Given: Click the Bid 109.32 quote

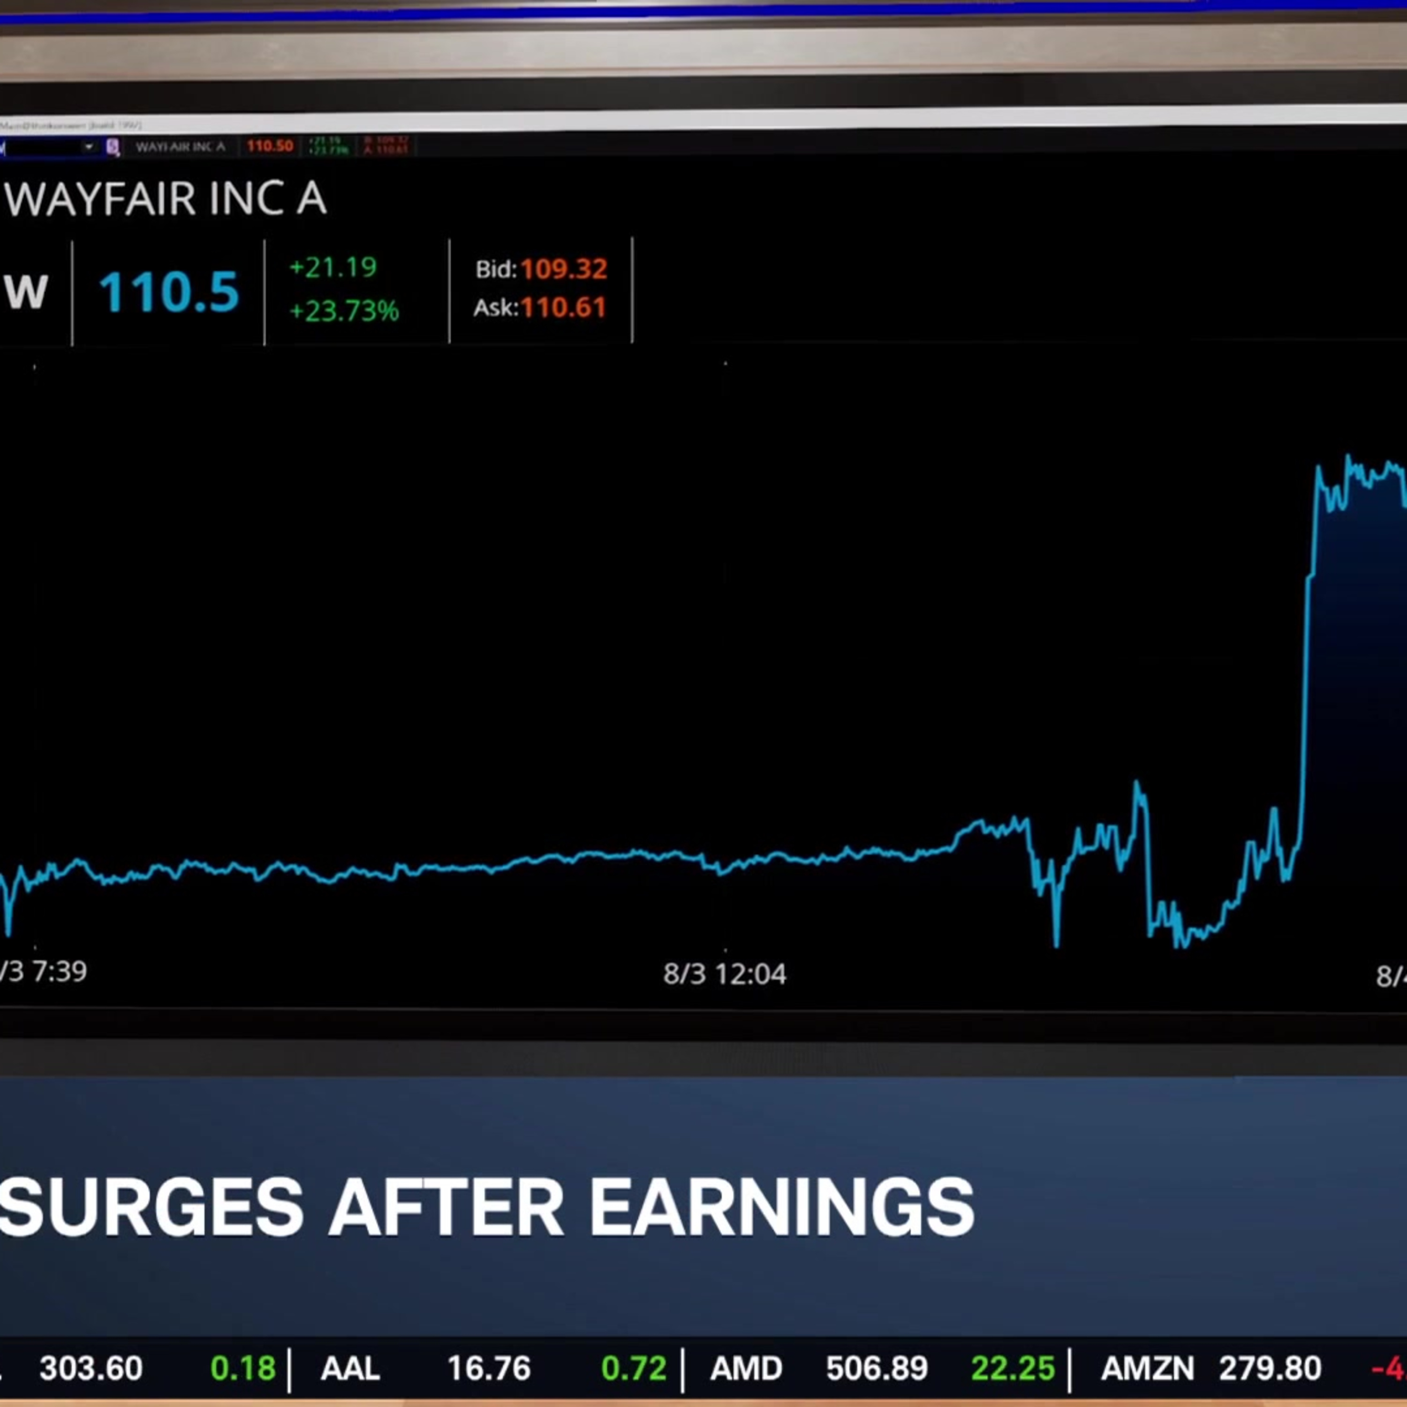Looking at the screenshot, I should pyautogui.click(x=541, y=269).
